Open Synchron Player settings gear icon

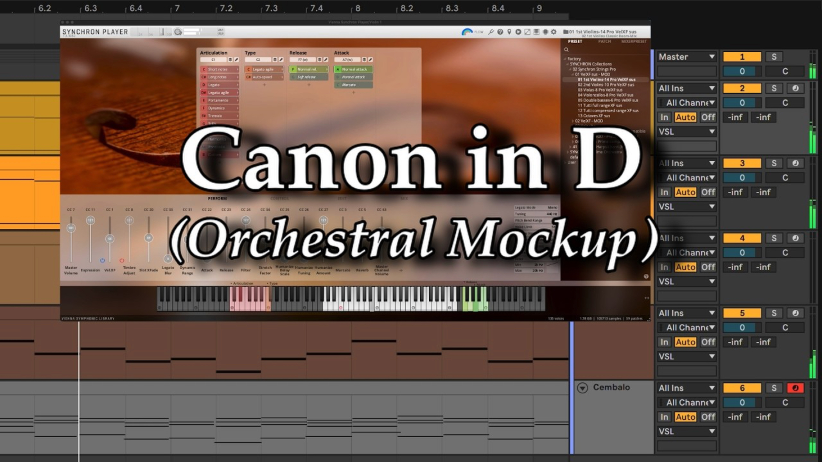[554, 32]
